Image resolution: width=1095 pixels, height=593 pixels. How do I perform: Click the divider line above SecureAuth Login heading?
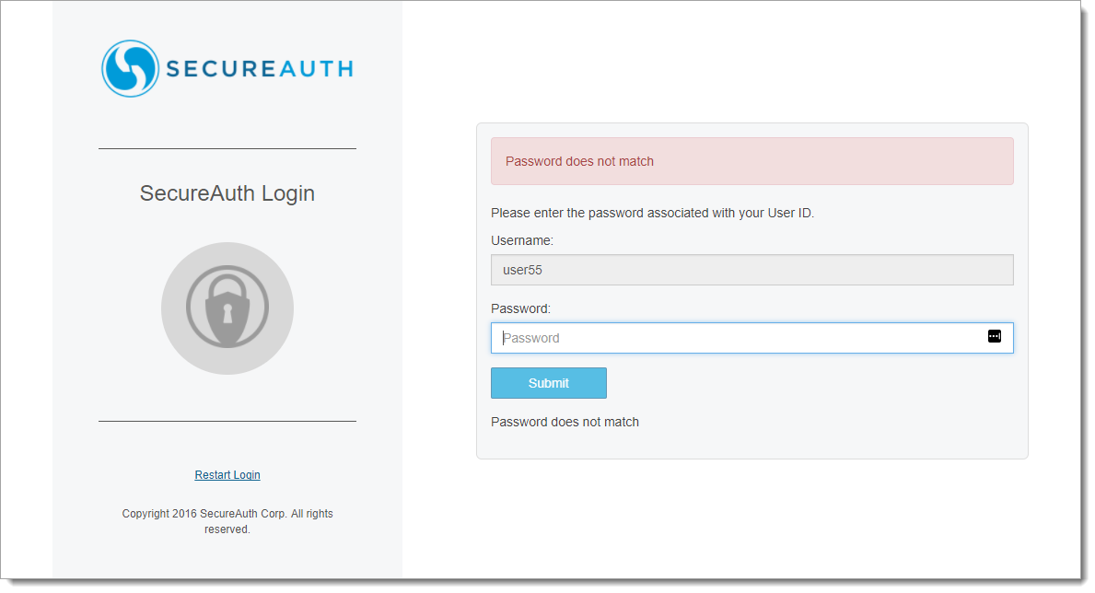tap(227, 148)
